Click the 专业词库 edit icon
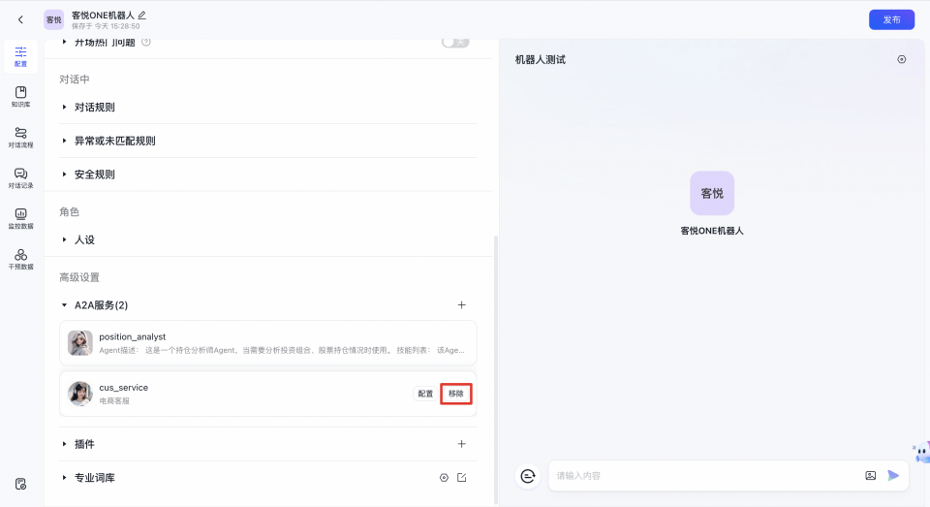The image size is (930, 507). (461, 478)
